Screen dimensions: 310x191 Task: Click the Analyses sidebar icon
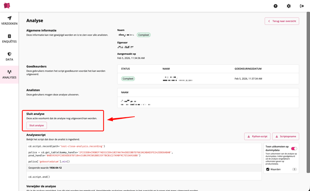[x=9, y=72]
